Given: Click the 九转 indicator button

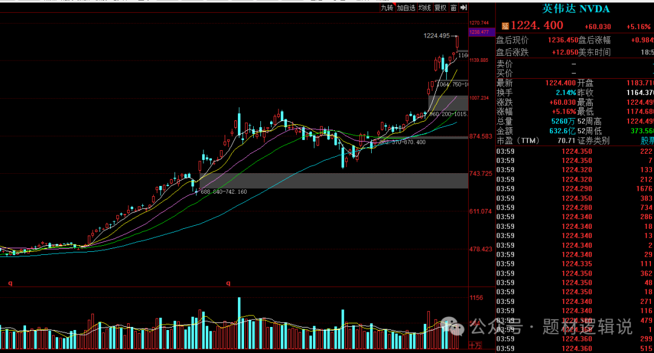Looking at the screenshot, I should coord(387,8).
